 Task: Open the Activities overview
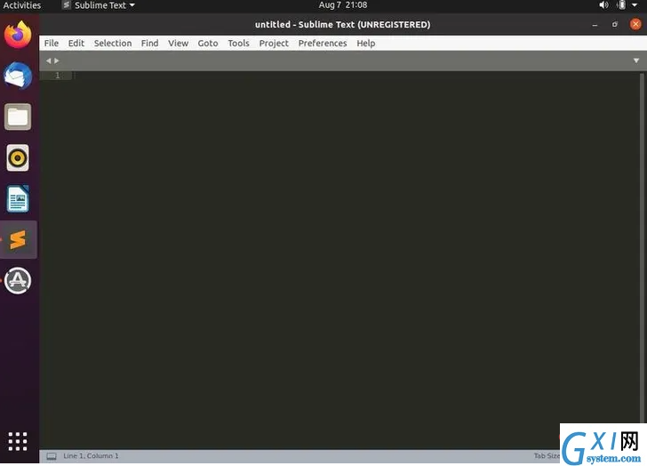22,5
